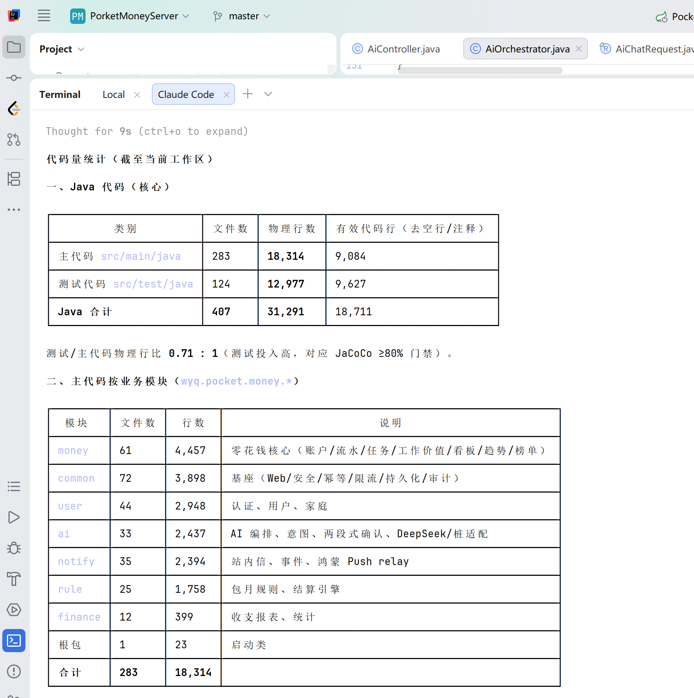694x698 pixels.
Task: Click the wyq.pocket.money.* package link
Action: pos(237,381)
